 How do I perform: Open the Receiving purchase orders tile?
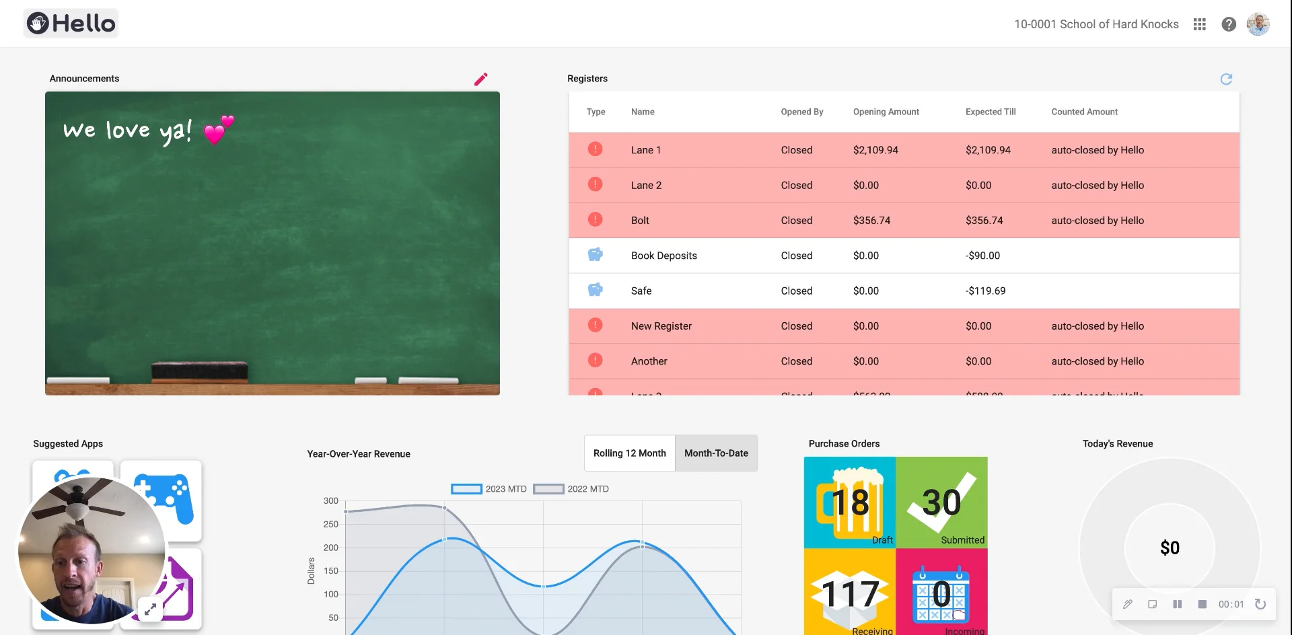tap(850, 592)
